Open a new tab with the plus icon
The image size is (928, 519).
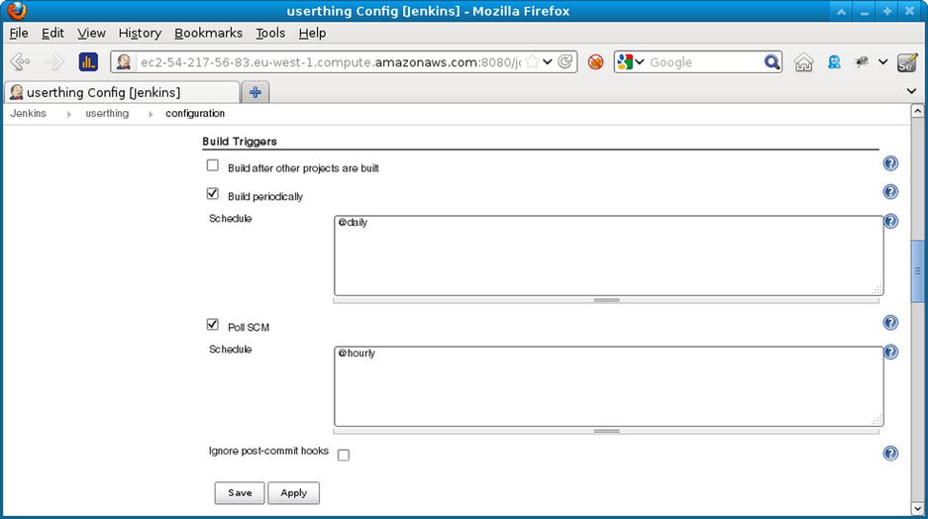pos(256,92)
